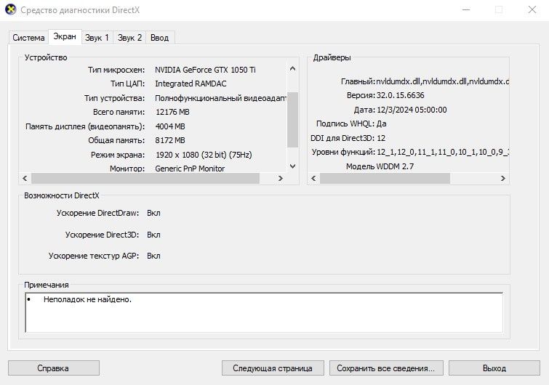Close the DirectX diagnostic window
549x385 pixels.
pyautogui.click(x=532, y=9)
